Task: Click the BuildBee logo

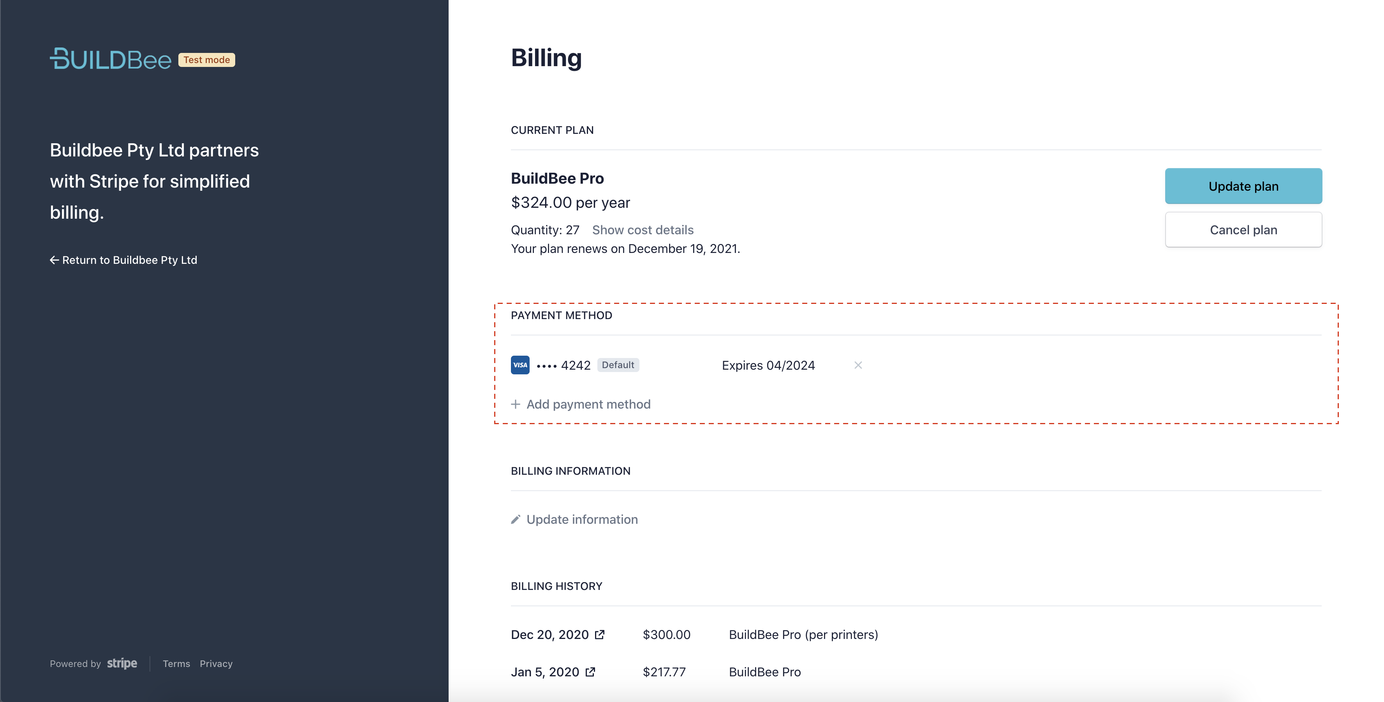Action: (x=111, y=59)
